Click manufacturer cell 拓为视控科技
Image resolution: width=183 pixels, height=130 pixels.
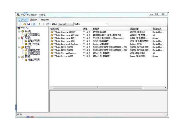click(x=99, y=32)
